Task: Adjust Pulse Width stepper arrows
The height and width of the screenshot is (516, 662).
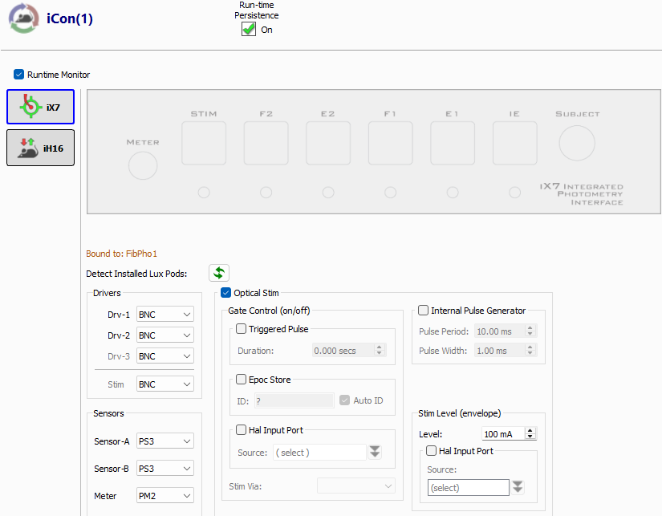Action: (530, 350)
